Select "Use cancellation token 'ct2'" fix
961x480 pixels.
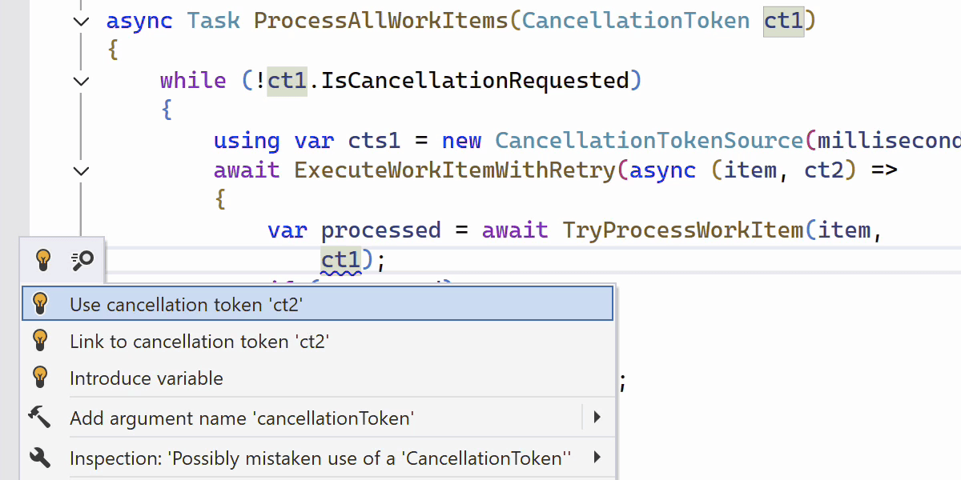pos(187,305)
